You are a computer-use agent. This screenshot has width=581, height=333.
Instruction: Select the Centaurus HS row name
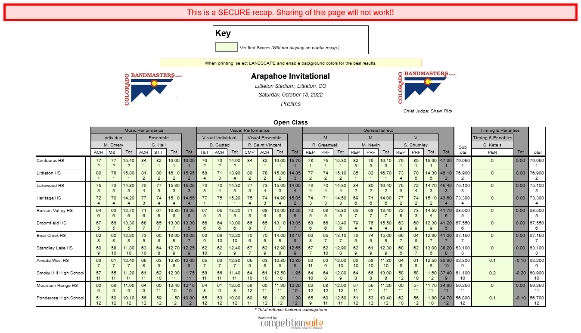50,161
